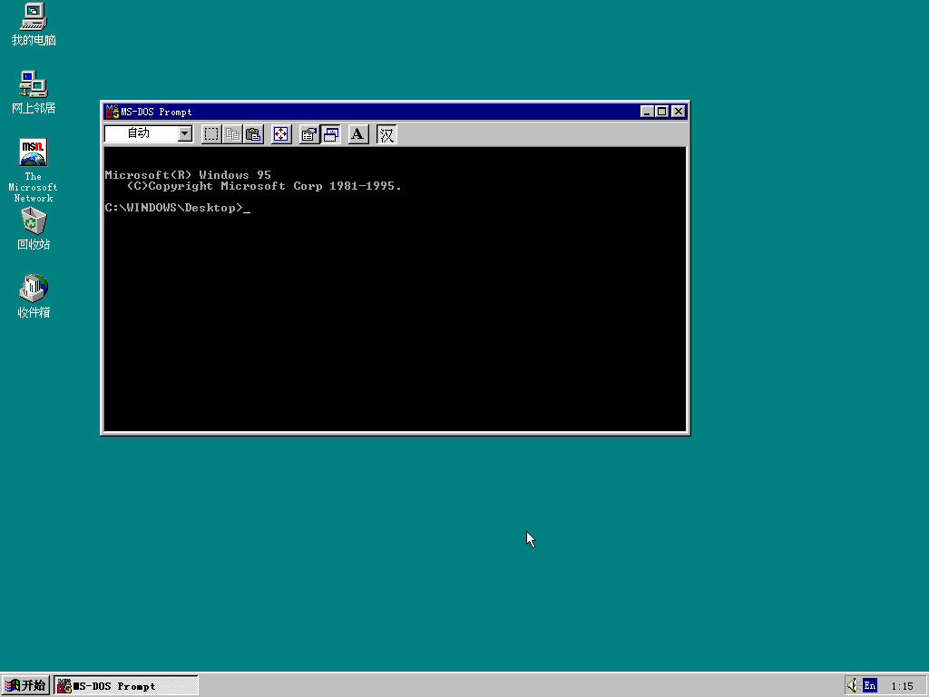Click the volume speaker tray icon
The height and width of the screenshot is (697, 929).
pos(853,685)
